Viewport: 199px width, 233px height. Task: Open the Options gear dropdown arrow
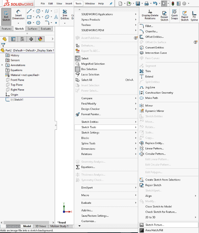[189, 3]
